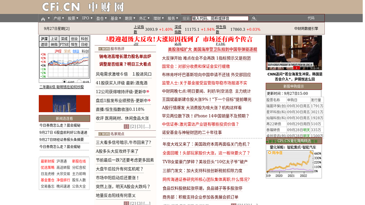Open the 净值排行 quick link
The image size is (365, 205).
click(63, 180)
